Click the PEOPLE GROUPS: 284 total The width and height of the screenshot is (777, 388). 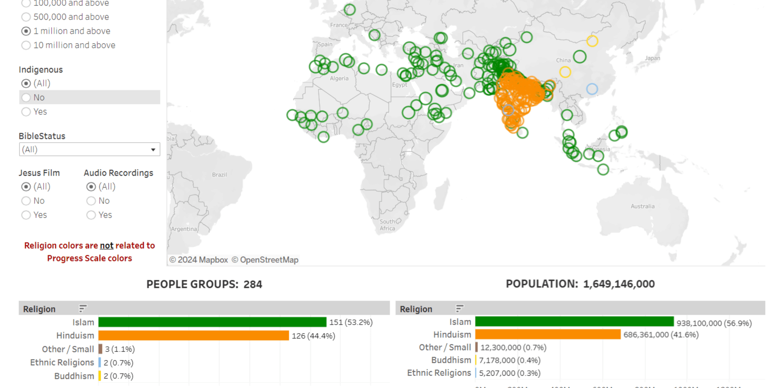[204, 284]
